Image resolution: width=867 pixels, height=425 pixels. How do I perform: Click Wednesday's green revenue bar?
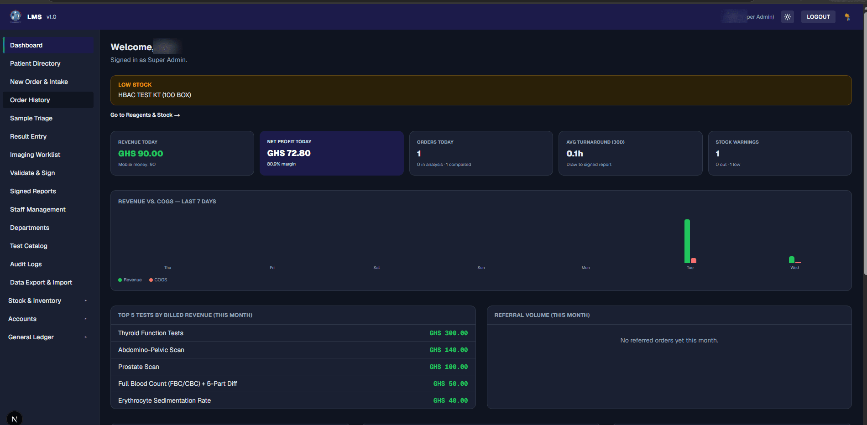click(792, 260)
